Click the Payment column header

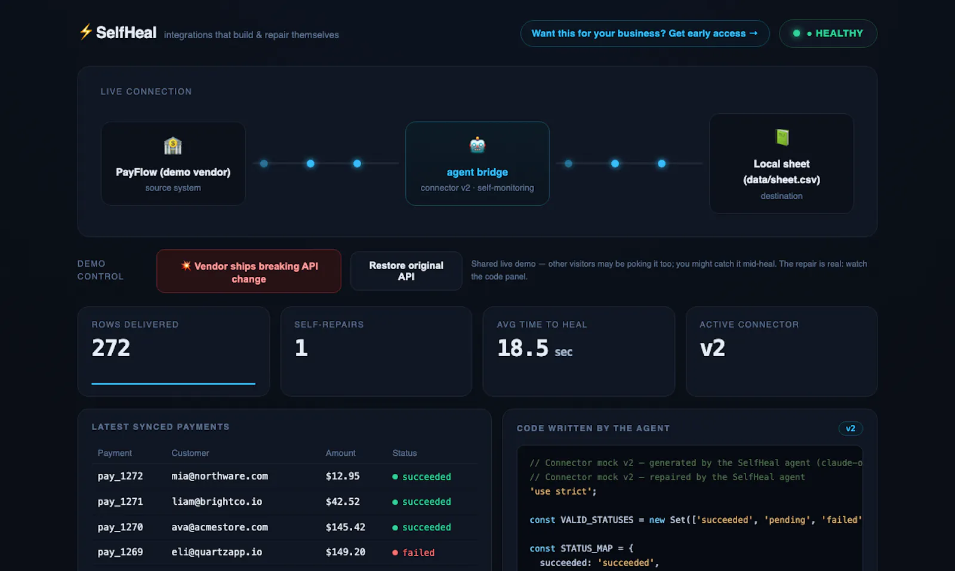click(115, 453)
